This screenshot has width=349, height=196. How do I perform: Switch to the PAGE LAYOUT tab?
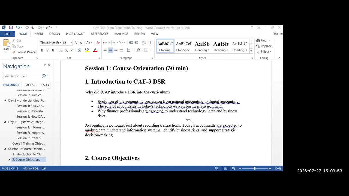[75, 34]
